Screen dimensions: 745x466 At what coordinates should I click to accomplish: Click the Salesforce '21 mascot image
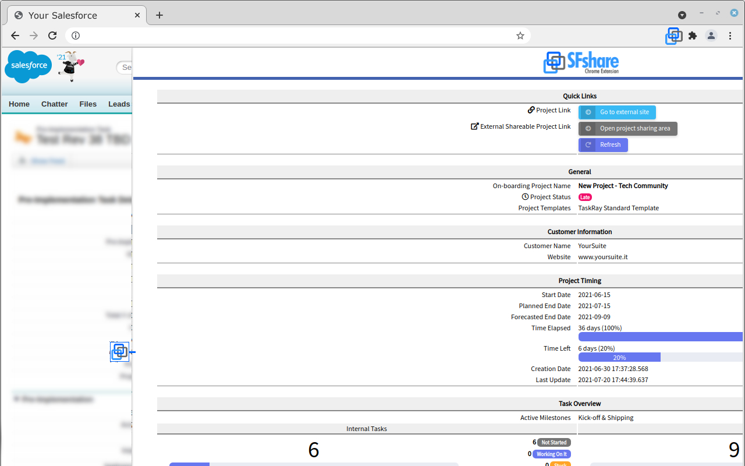(x=71, y=66)
